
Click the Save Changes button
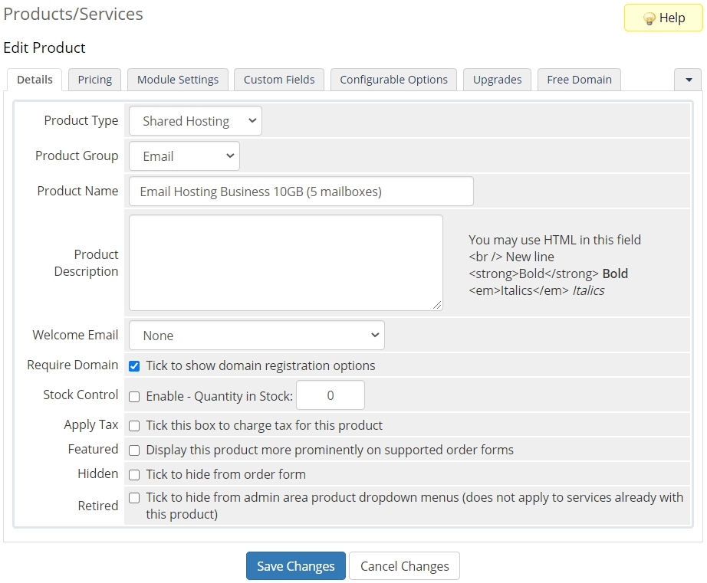coord(295,566)
